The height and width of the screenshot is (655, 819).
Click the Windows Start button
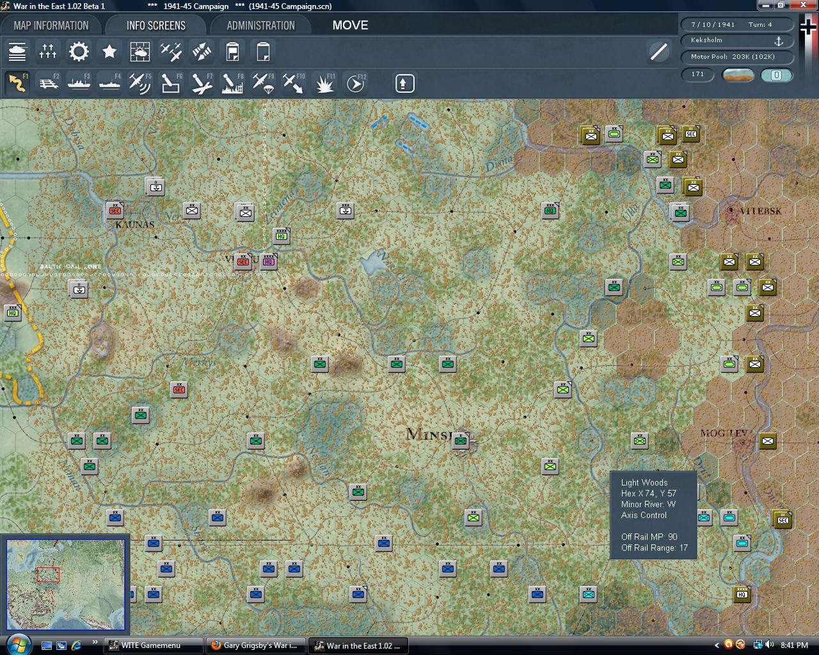[17, 645]
